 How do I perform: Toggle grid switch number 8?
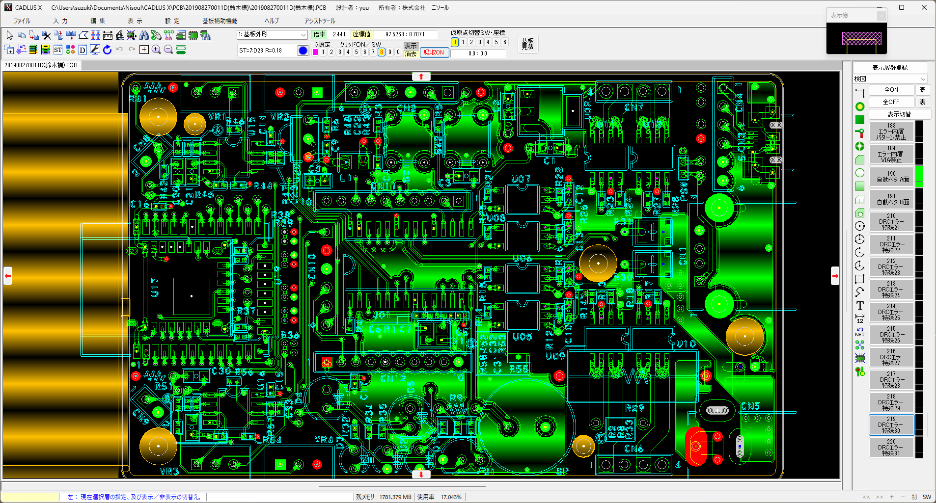click(381, 52)
